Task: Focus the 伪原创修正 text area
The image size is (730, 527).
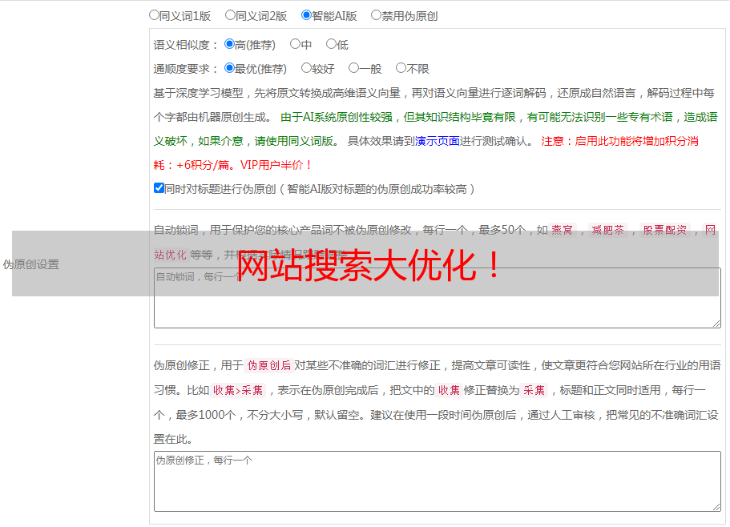Action: pos(437,485)
